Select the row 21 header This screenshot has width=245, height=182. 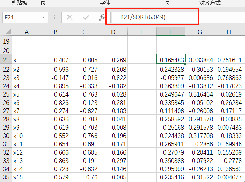coord(6,60)
